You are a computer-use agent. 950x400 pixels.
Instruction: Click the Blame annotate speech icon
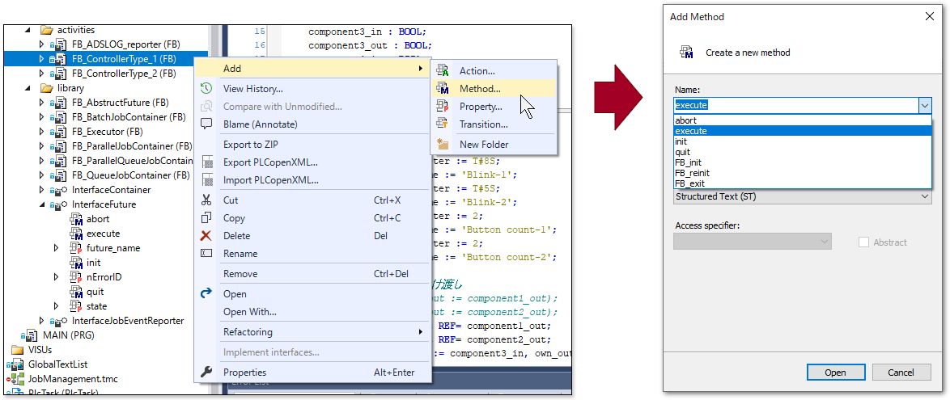point(206,124)
